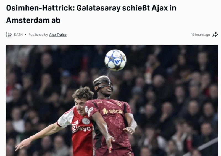Select the DAZN publisher name text
221x156 pixels.
[18, 35]
